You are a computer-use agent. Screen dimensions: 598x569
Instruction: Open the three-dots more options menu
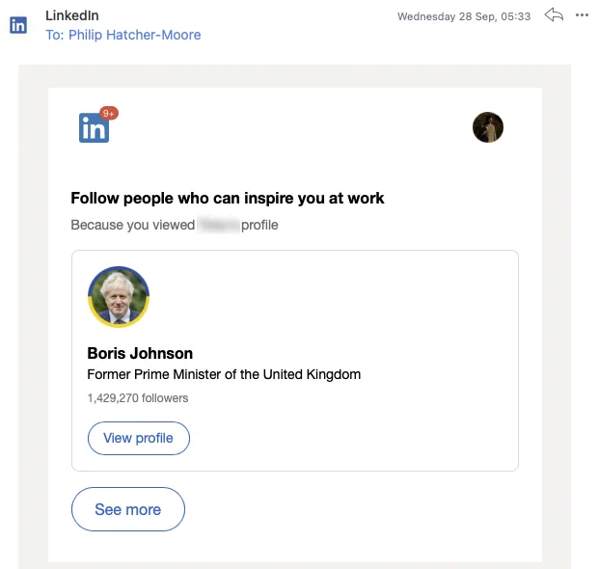pos(582,15)
